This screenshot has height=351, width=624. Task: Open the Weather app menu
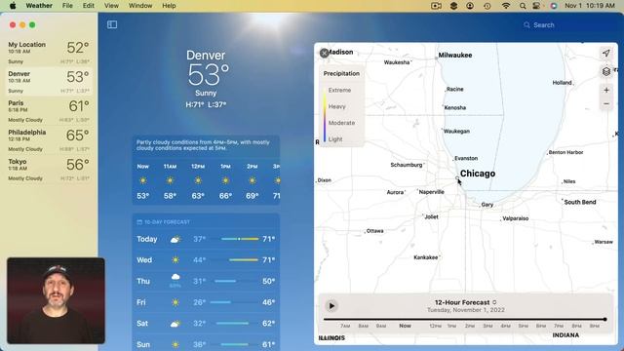click(39, 6)
